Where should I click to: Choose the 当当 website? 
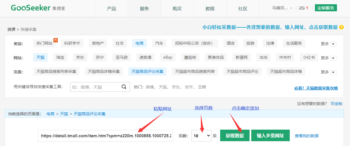point(263,57)
